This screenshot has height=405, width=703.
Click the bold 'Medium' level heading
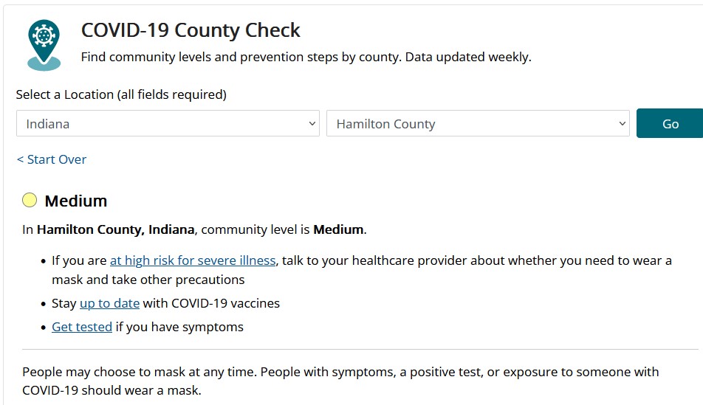[76, 201]
